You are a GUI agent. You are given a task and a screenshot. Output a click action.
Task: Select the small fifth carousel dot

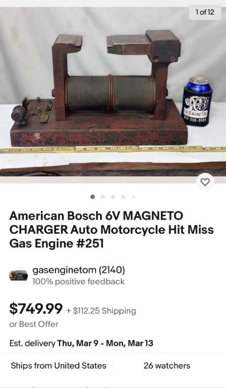pos(133,197)
